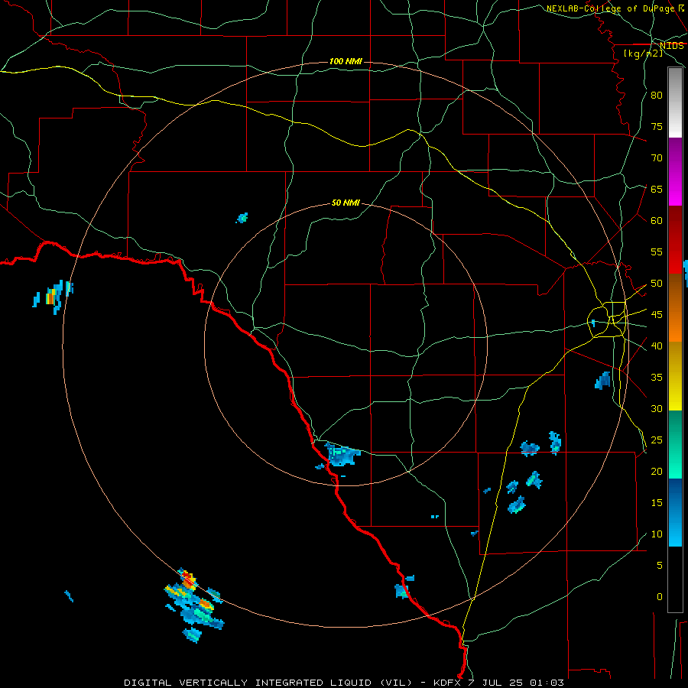
Task: Select the orange-brown segment of the color bar
Action: tap(675, 307)
